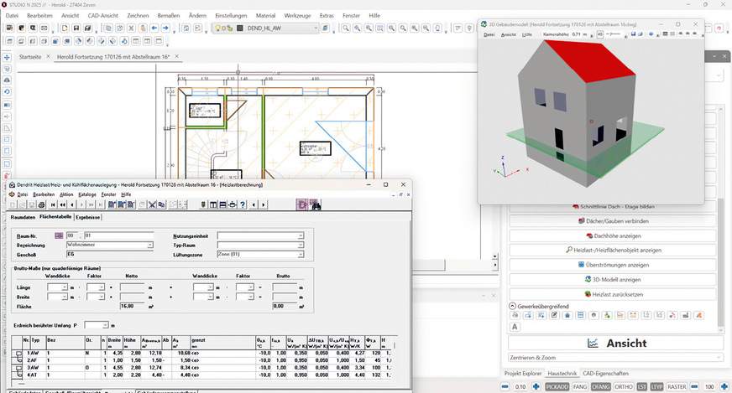Click the Überströmungen anzeigen button
Screen dimensions: 732x393
[613, 265]
